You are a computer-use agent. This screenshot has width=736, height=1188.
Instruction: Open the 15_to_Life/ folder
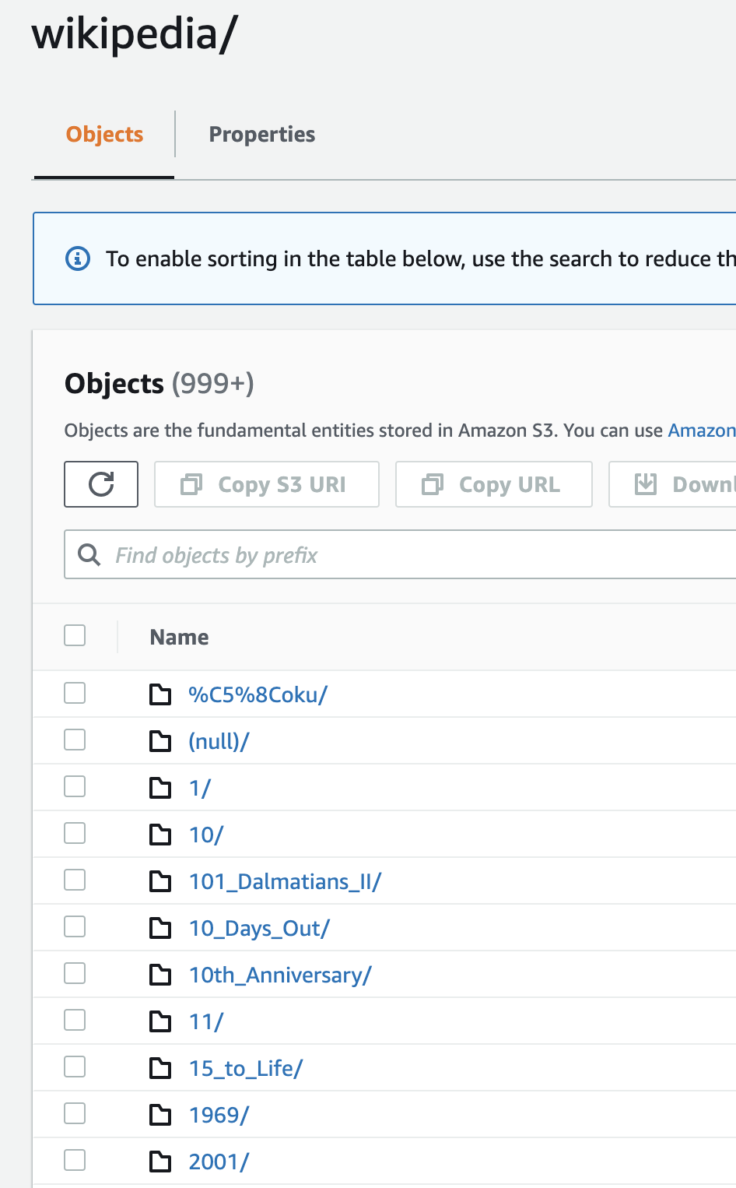coord(246,1068)
